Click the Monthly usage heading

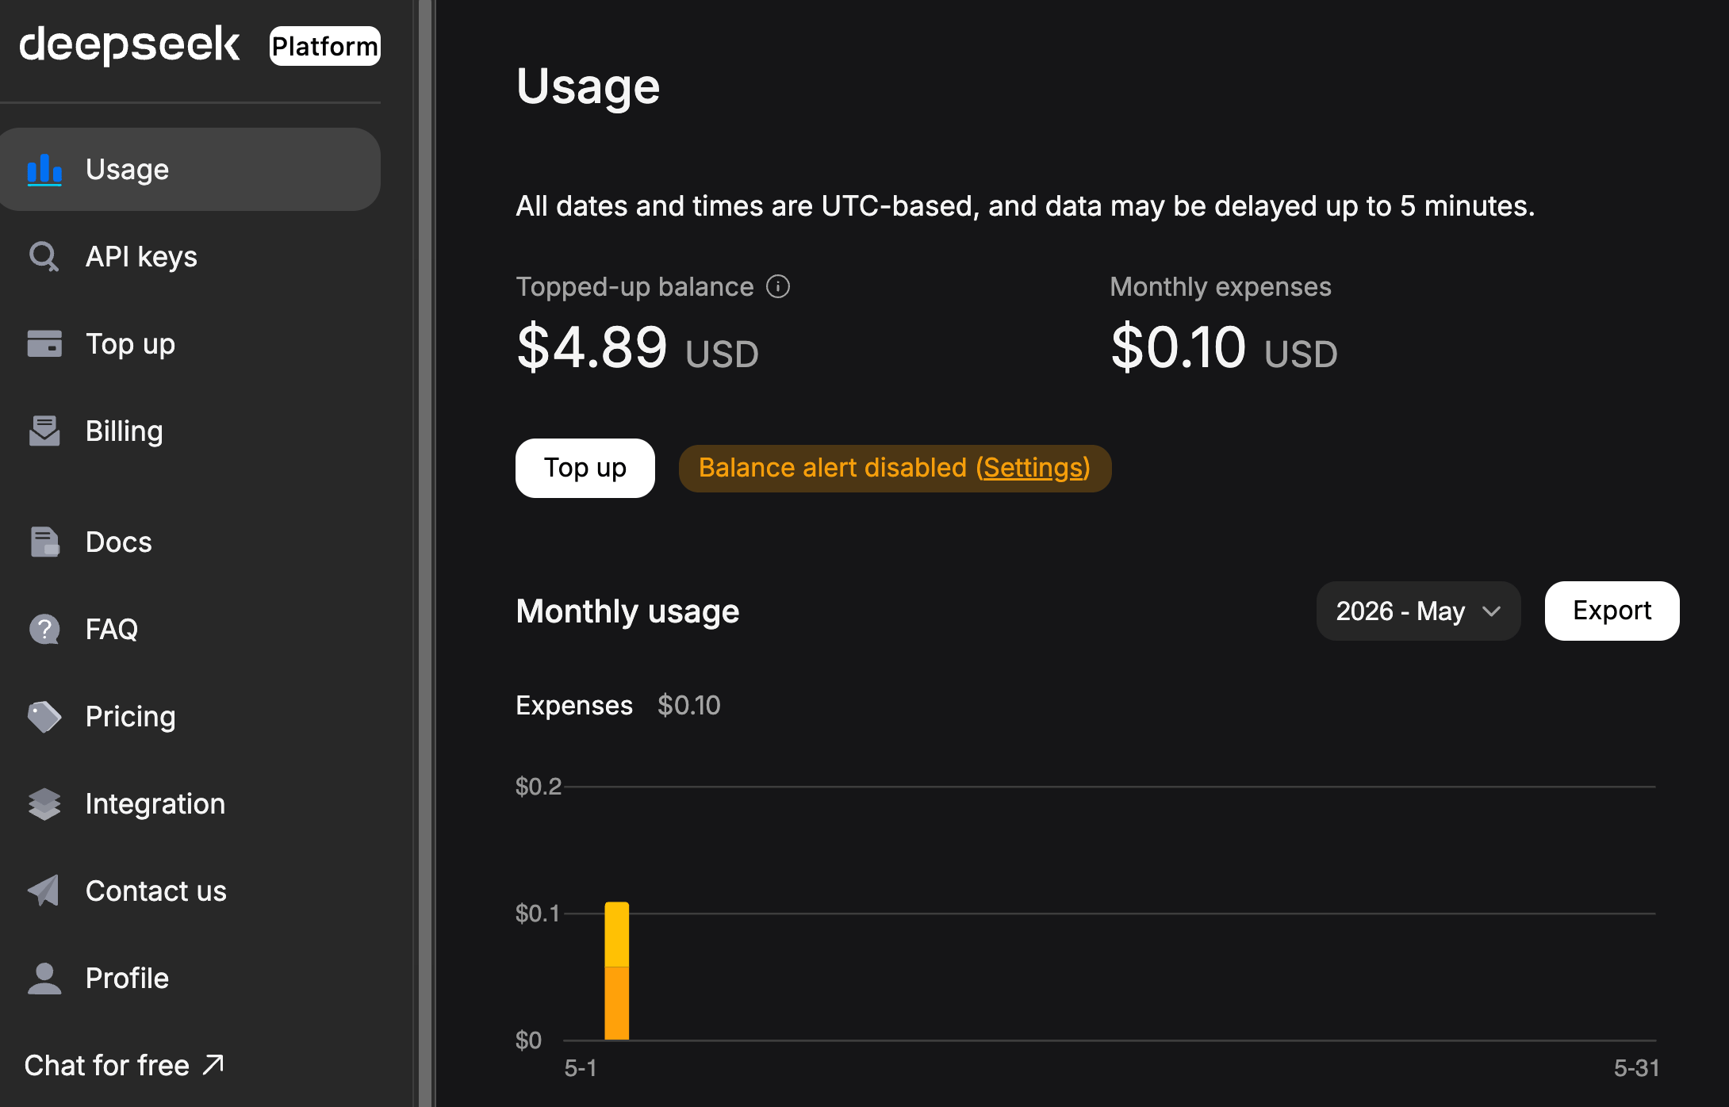coord(627,611)
